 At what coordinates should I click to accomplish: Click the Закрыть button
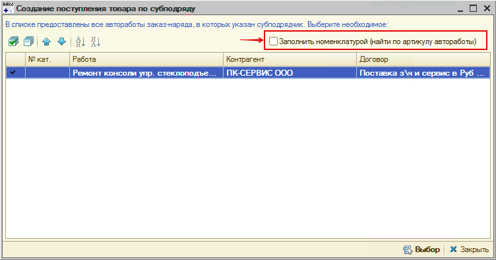pos(469,249)
